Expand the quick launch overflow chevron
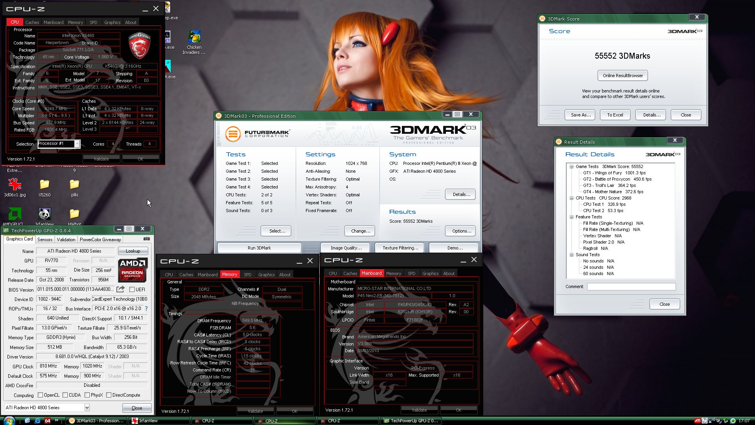 [x=57, y=420]
